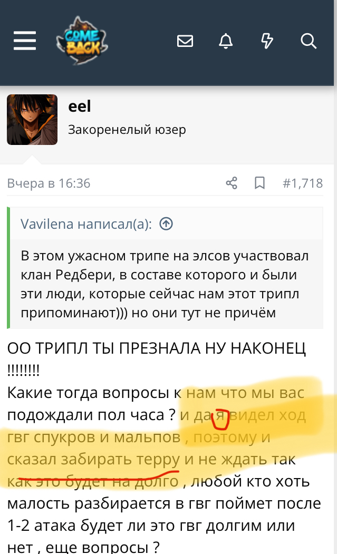
Task: Open the username link eel
Action: click(80, 106)
